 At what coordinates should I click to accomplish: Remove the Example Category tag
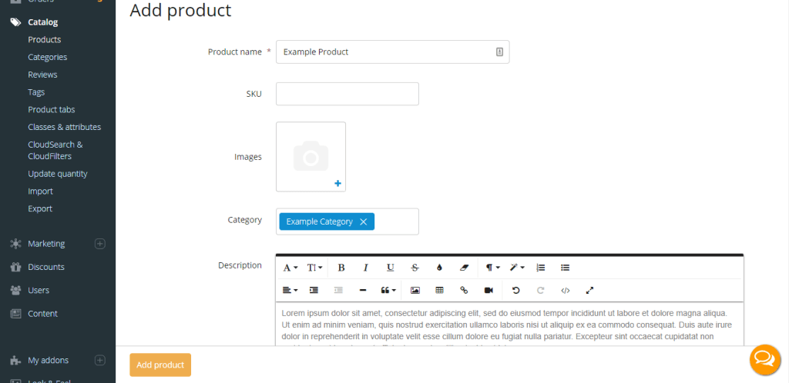click(x=364, y=221)
